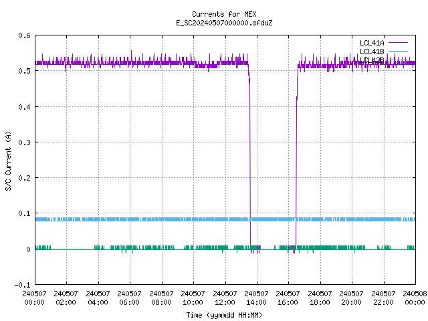428x321 pixels.
Task: Click the purple LCL41A legend line sample
Action: [x=398, y=43]
